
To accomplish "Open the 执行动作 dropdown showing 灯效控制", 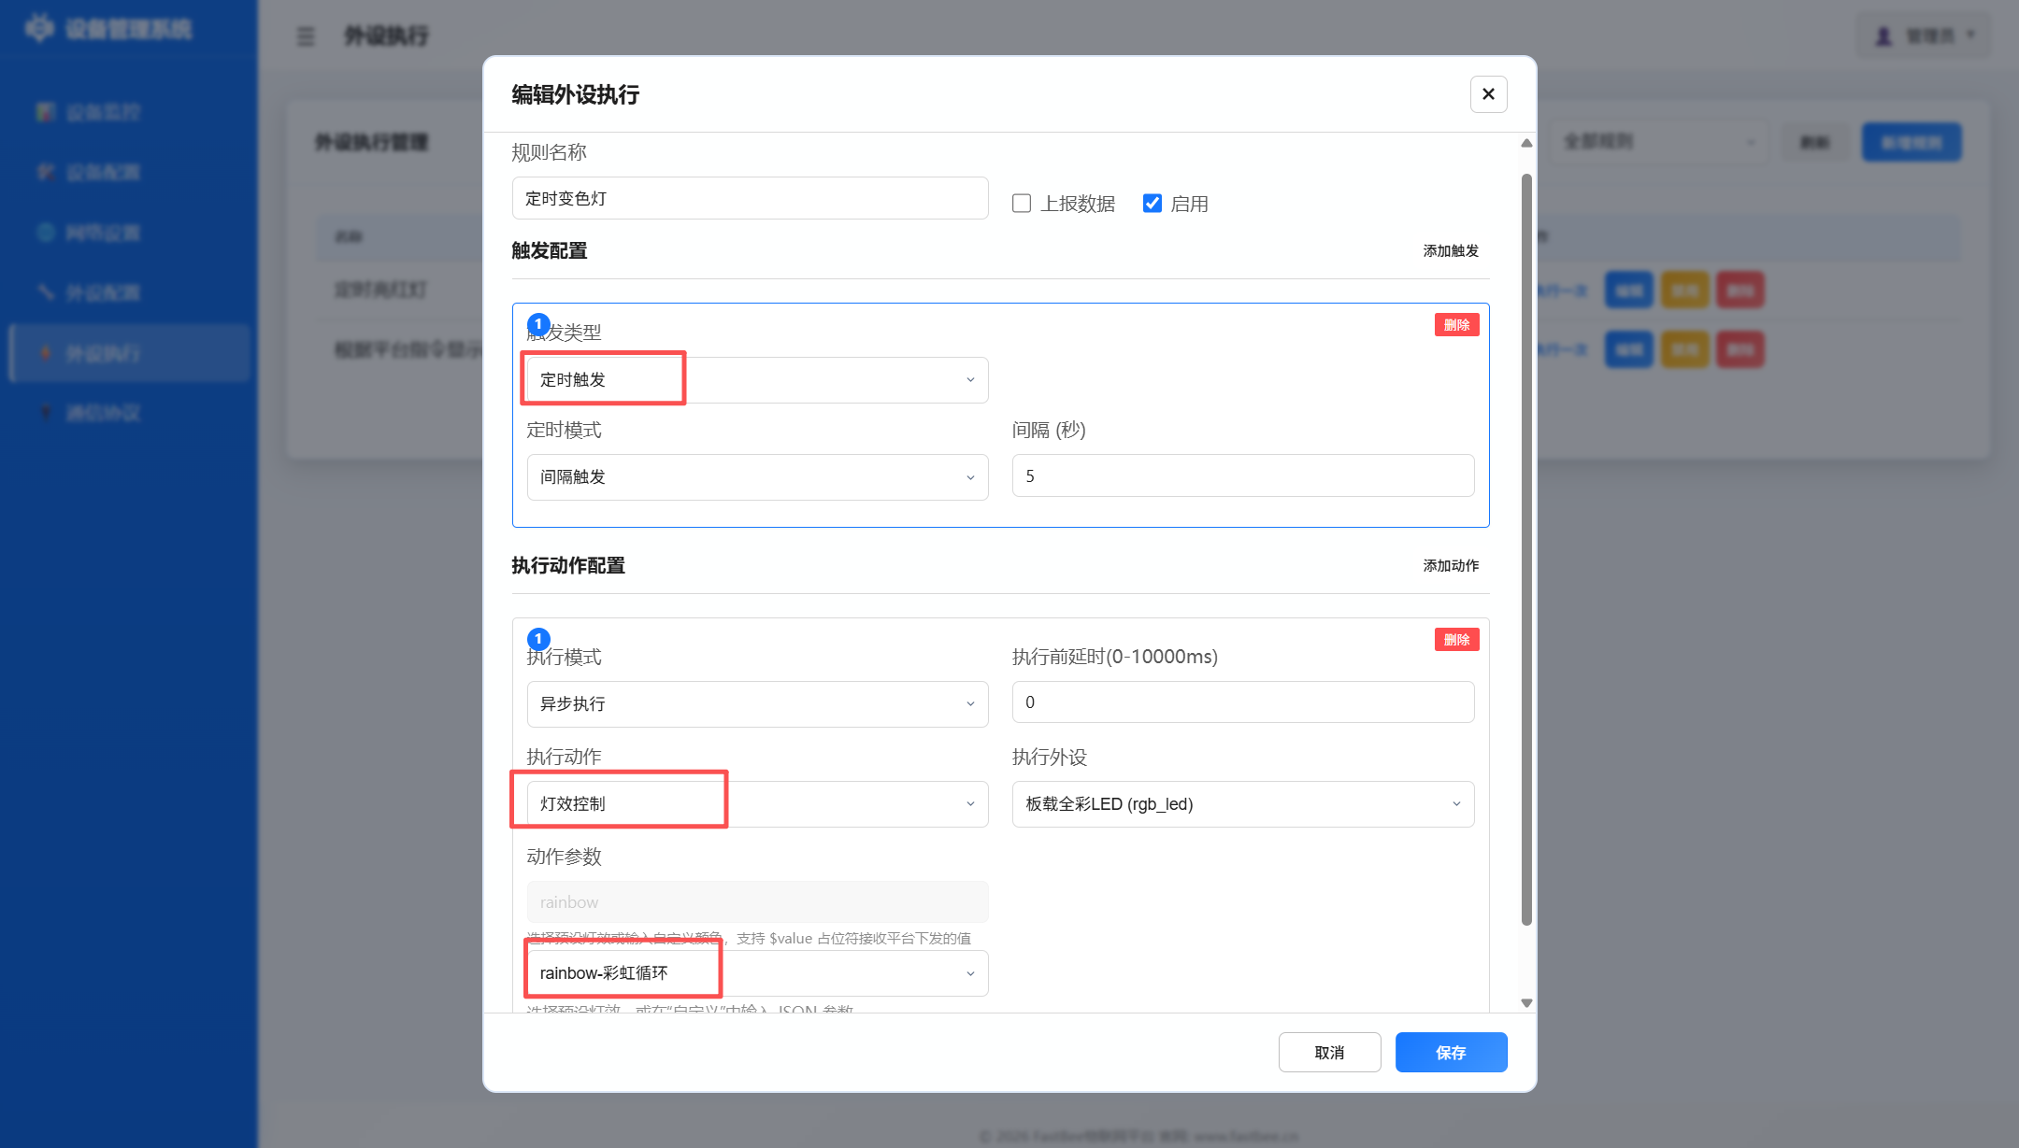I will coord(757,804).
